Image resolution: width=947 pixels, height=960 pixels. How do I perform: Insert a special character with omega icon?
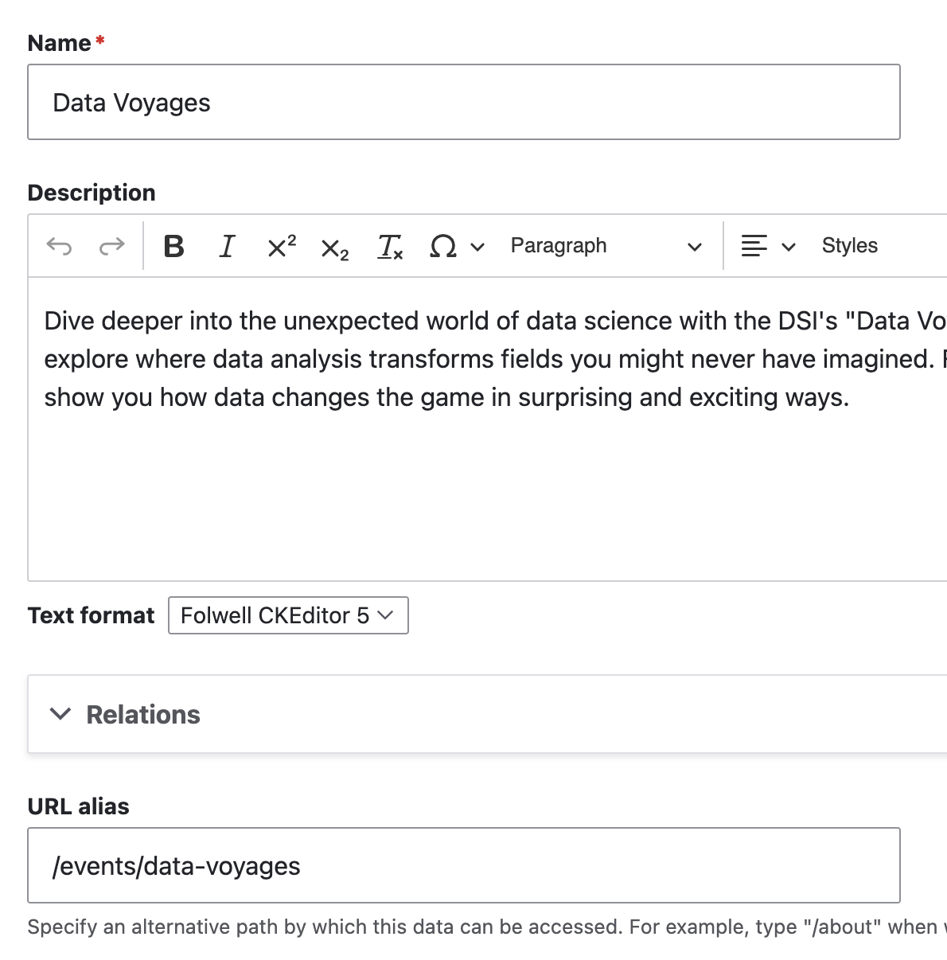[442, 246]
